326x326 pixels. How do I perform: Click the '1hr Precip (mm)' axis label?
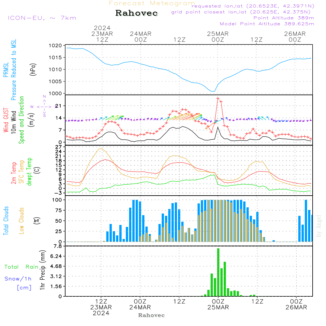42,270
